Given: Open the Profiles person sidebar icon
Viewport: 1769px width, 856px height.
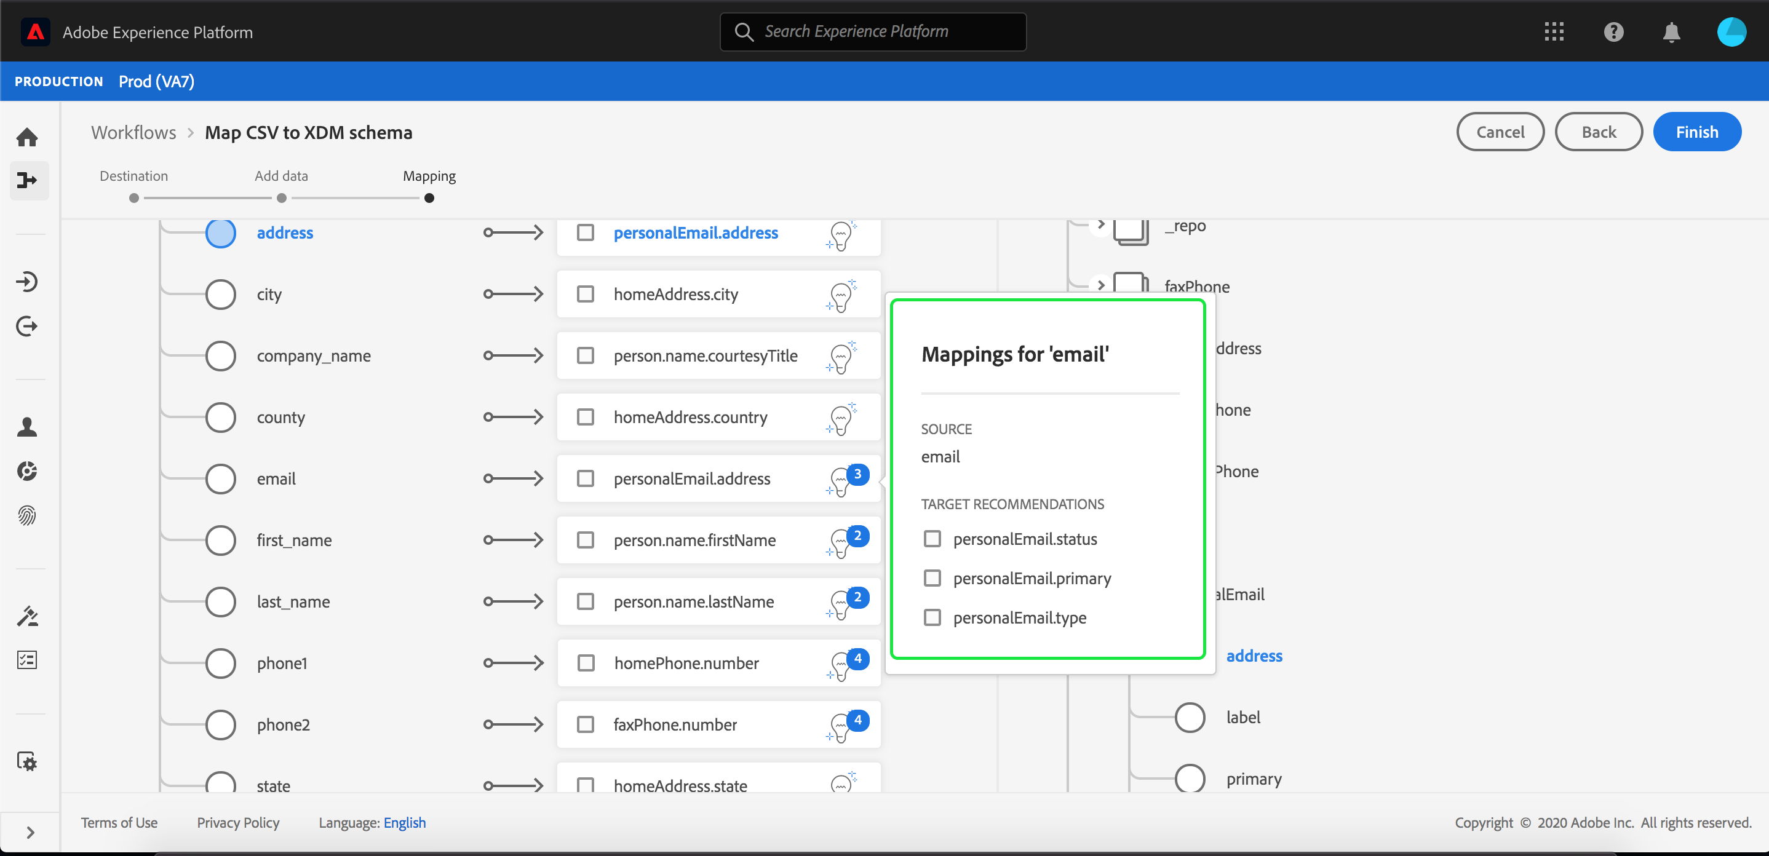Looking at the screenshot, I should [28, 427].
